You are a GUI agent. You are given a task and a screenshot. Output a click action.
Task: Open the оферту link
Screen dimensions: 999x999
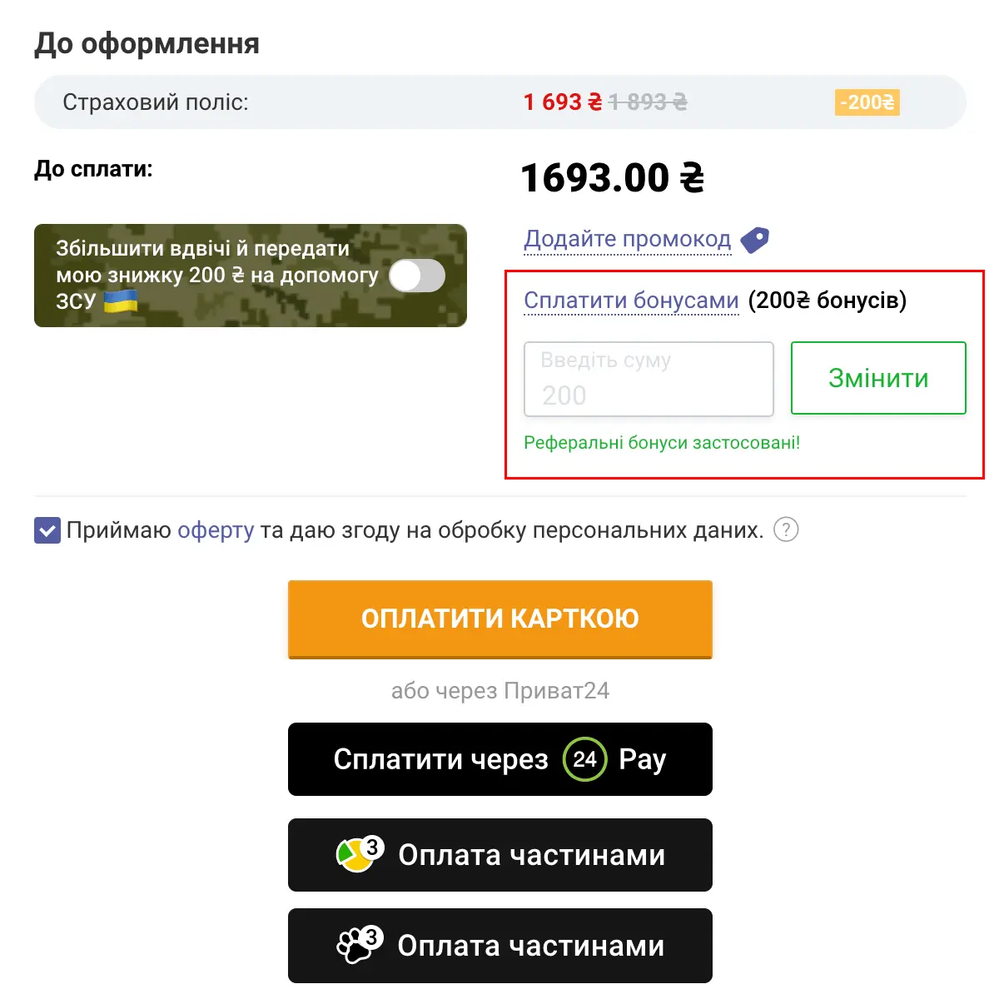[x=216, y=530]
